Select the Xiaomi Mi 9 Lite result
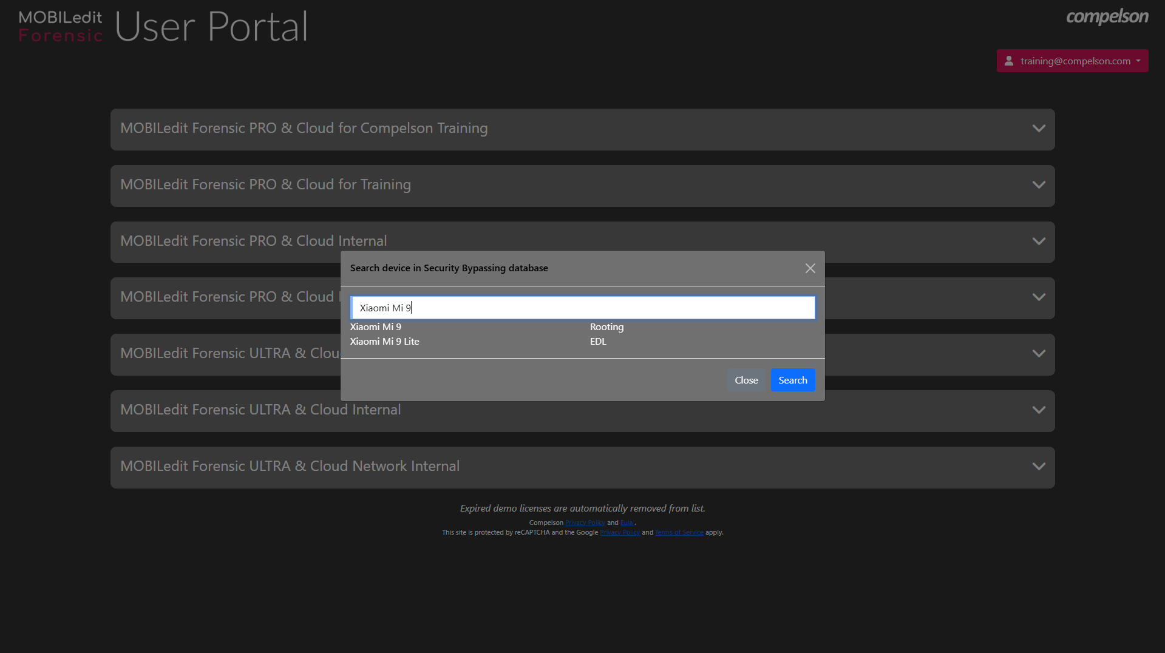The image size is (1165, 653). pyautogui.click(x=384, y=342)
